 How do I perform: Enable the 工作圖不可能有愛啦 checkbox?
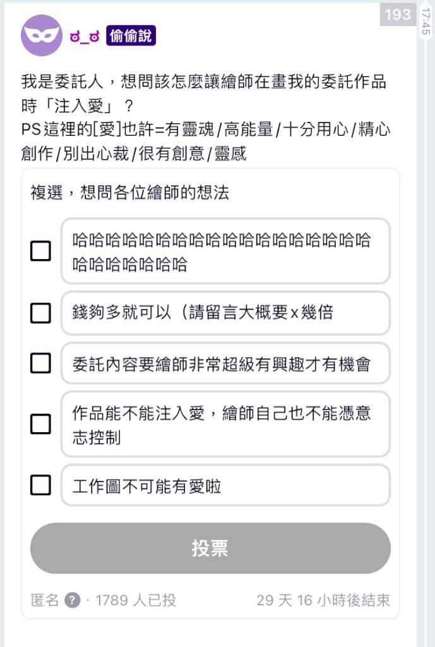pyautogui.click(x=41, y=485)
